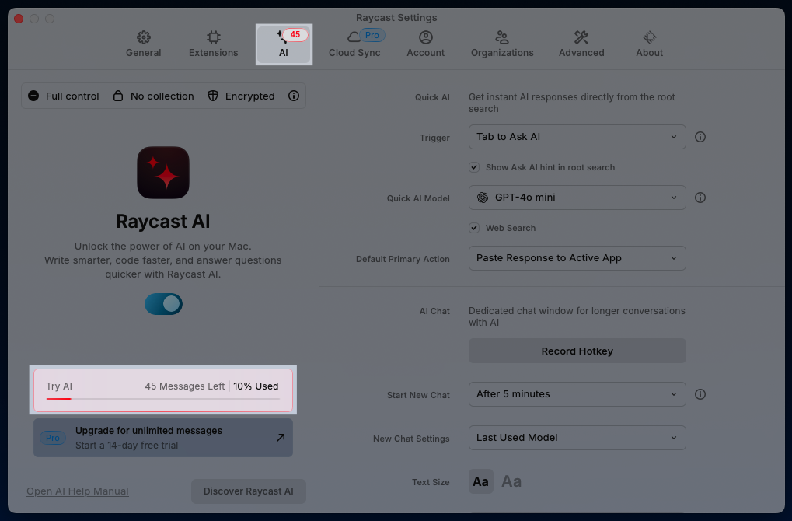Click the No collection lock icon
This screenshot has height=521, width=792.
pyautogui.click(x=117, y=96)
